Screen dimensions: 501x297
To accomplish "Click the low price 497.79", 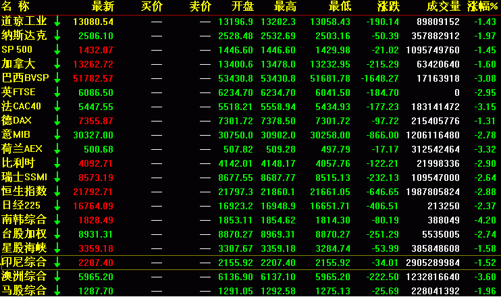I will coord(336,149).
